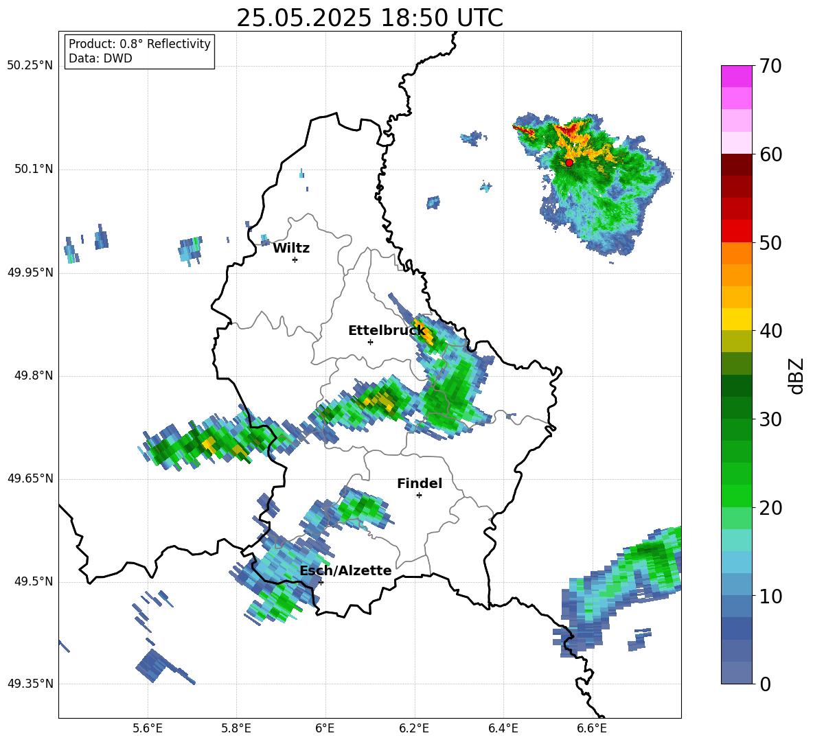
Task: Click the 49.5°N latitude tick label
Action: pos(34,581)
